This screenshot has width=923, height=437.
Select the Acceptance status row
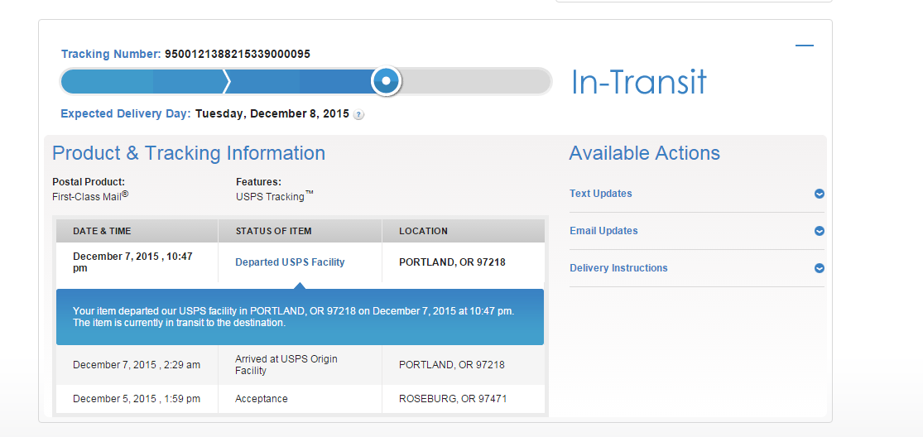(261, 399)
